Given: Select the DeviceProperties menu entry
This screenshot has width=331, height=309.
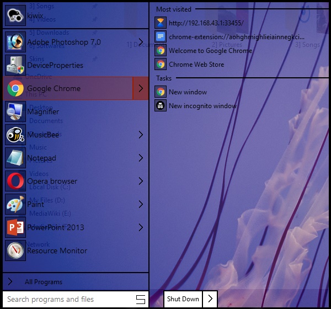Looking at the screenshot, I should click(x=76, y=65).
